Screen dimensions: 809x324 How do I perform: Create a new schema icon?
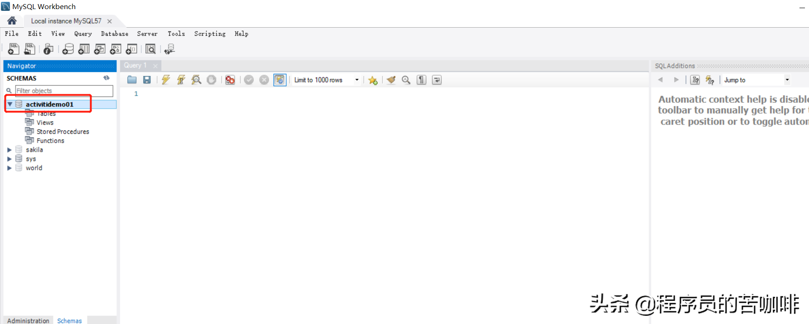coord(68,49)
